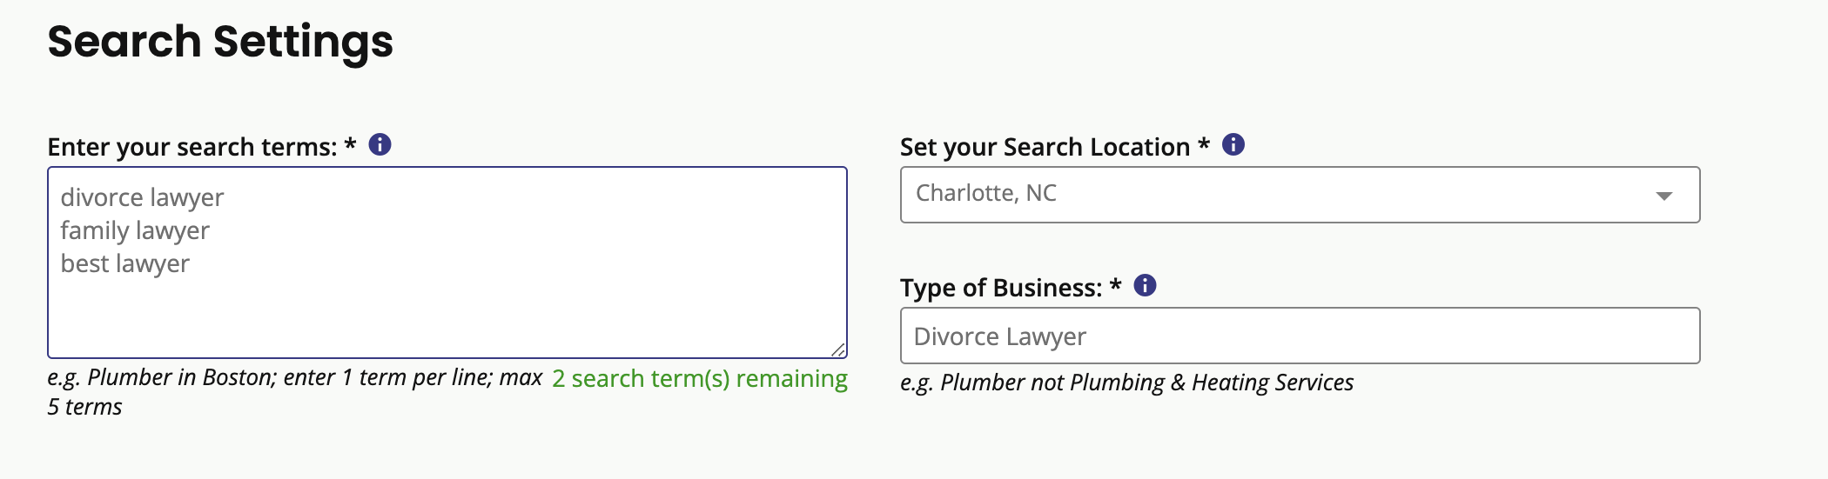Click the 'Type of Business' label

[1001, 288]
